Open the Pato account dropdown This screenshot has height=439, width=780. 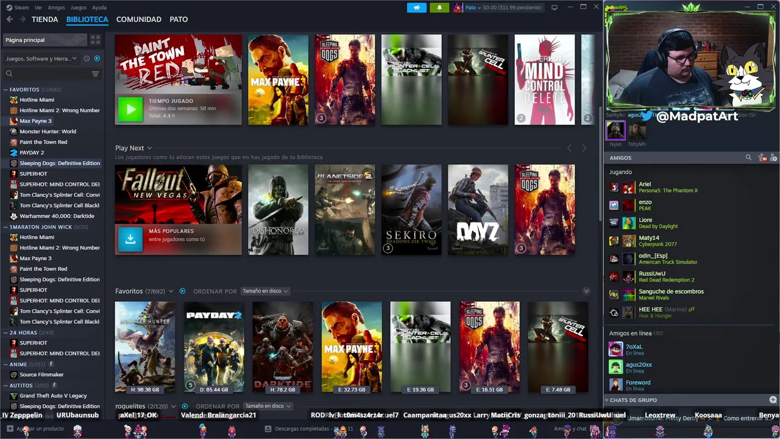[x=472, y=8]
